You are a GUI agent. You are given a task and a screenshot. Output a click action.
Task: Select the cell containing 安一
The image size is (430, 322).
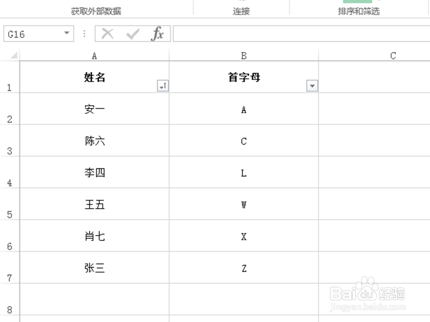(95, 109)
